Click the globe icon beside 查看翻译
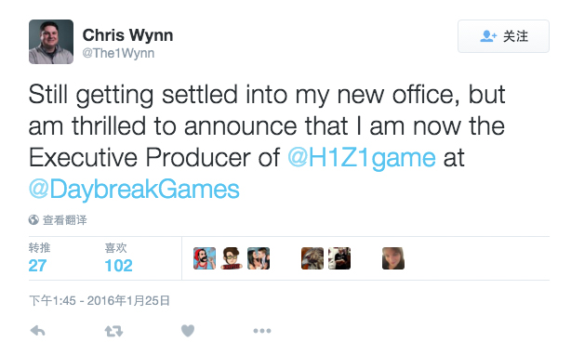 click(33, 219)
